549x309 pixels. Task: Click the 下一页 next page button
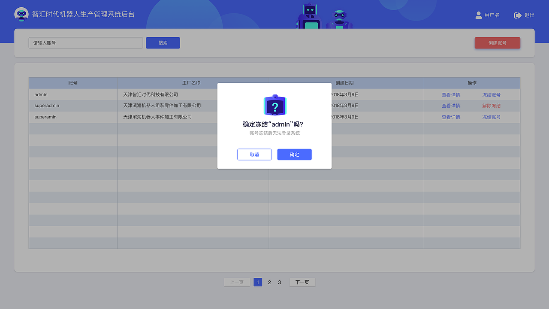302,282
